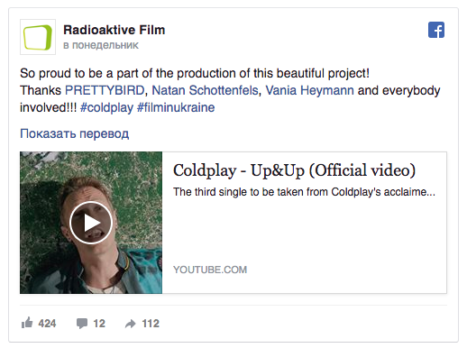
Task: View the 12 comments count
Action: tap(99, 324)
